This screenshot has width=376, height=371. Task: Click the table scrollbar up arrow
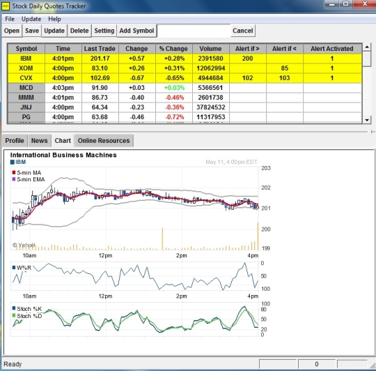[367, 47]
